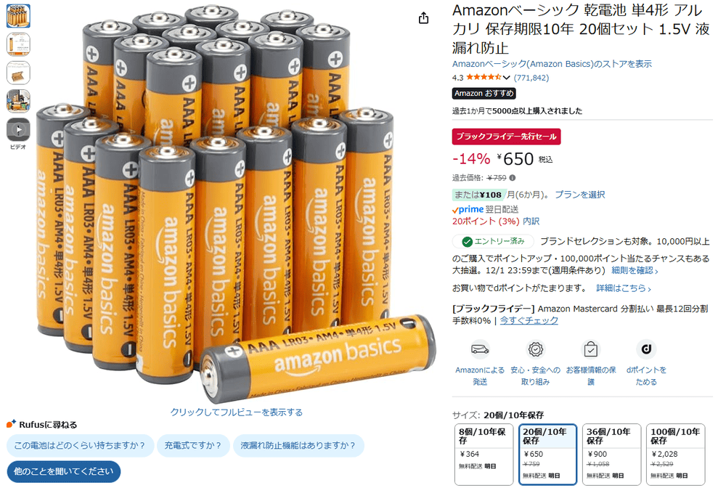This screenshot has height=488, width=726.
Task: Click the safety and security badge icon
Action: (535, 349)
